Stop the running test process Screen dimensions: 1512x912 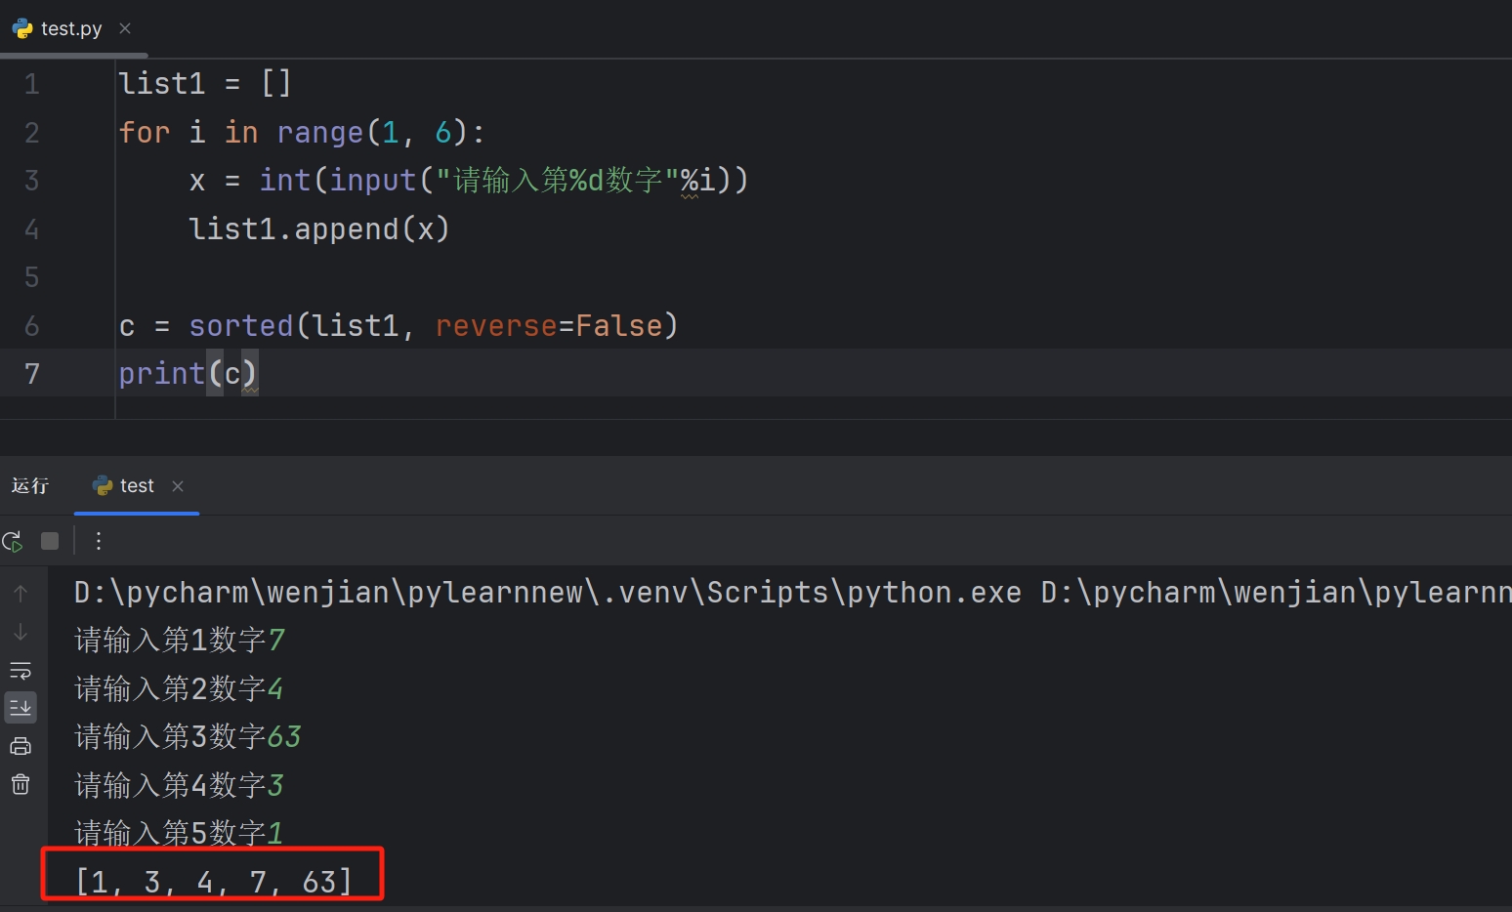pyautogui.click(x=50, y=541)
